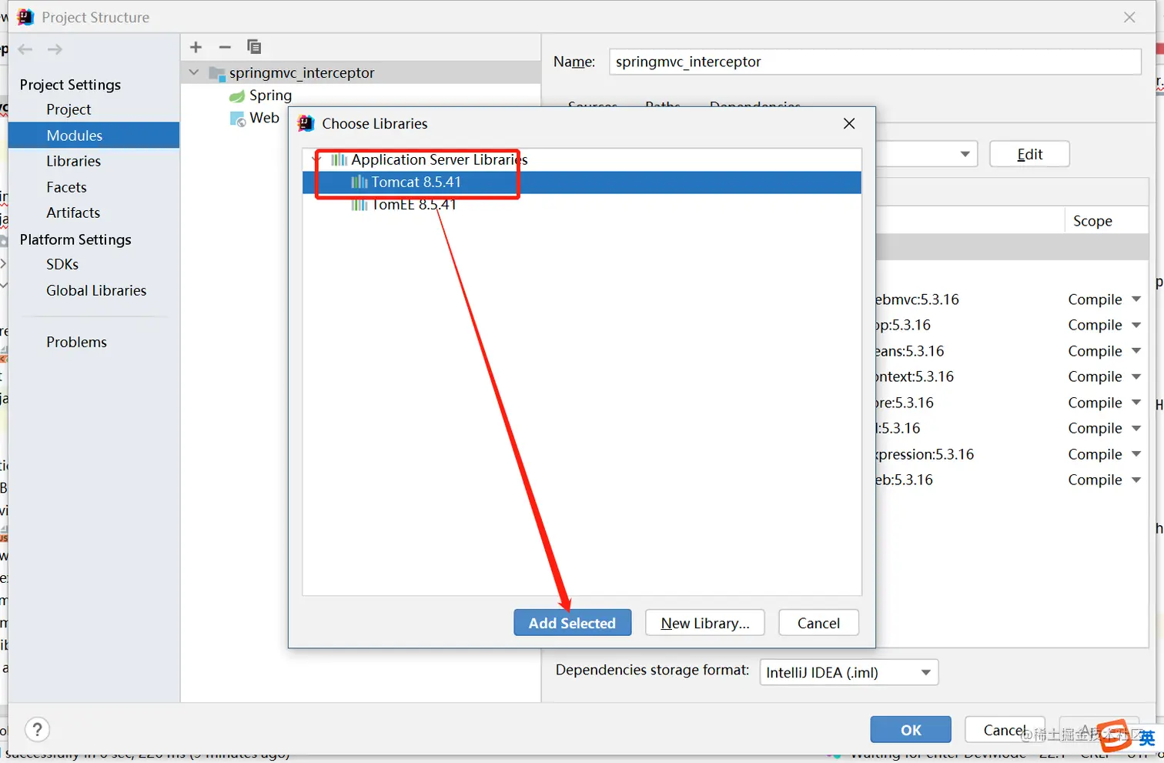Open scope dropdown for re:5.3.16

click(x=1136, y=402)
